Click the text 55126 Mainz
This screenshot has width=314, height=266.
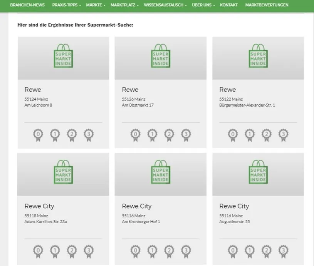pos(134,99)
